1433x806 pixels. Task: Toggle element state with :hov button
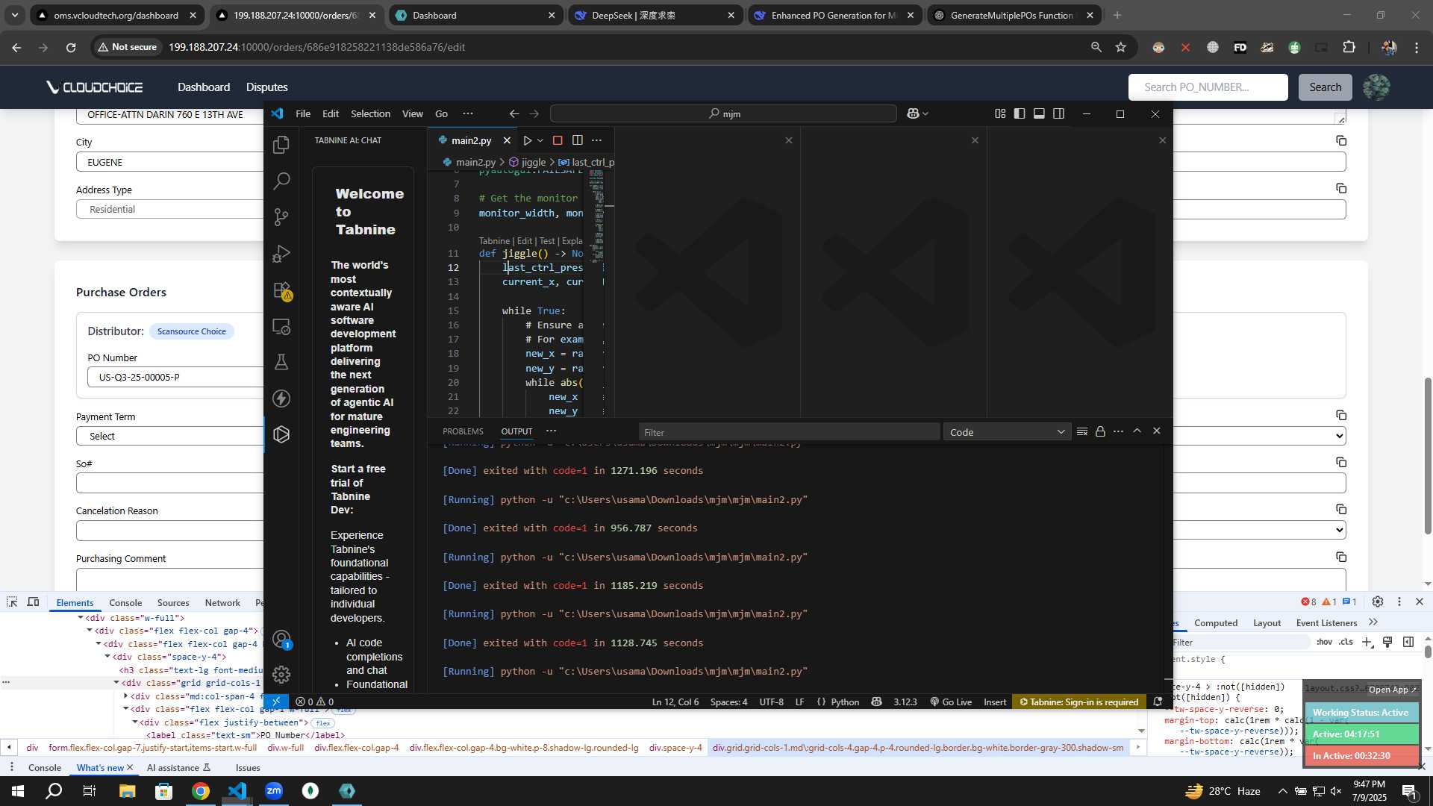click(x=1324, y=642)
